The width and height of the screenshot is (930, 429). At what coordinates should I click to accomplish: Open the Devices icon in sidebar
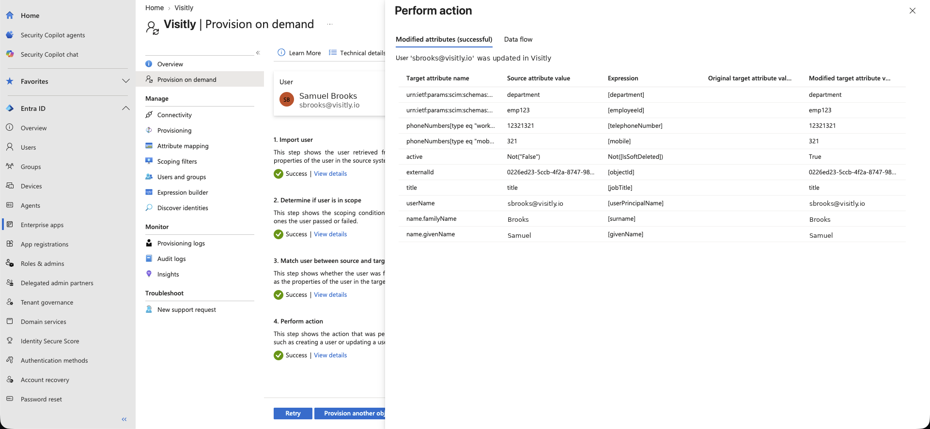coord(10,186)
